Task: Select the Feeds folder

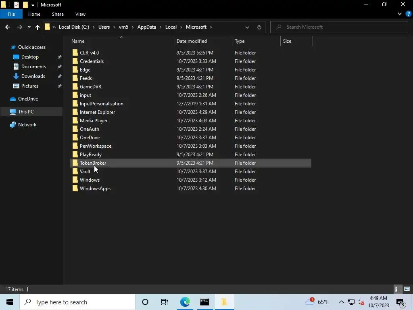Action: tap(86, 78)
